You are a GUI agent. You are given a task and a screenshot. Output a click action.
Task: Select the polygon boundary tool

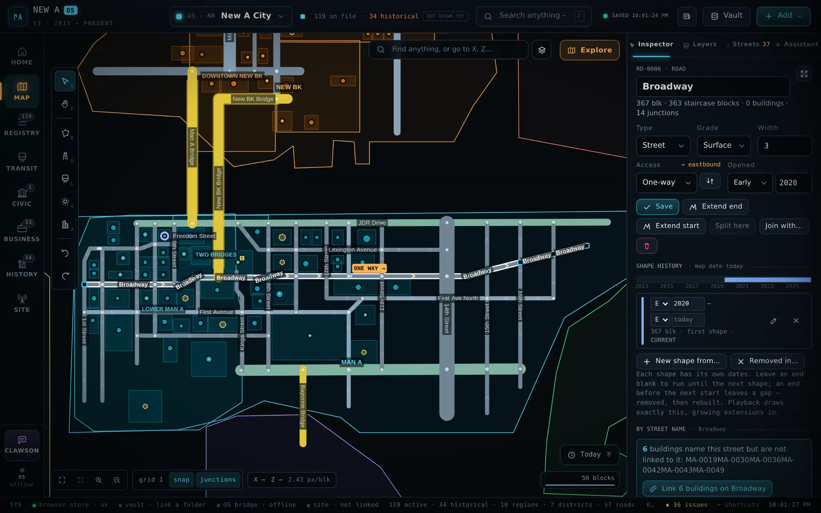tap(65, 133)
